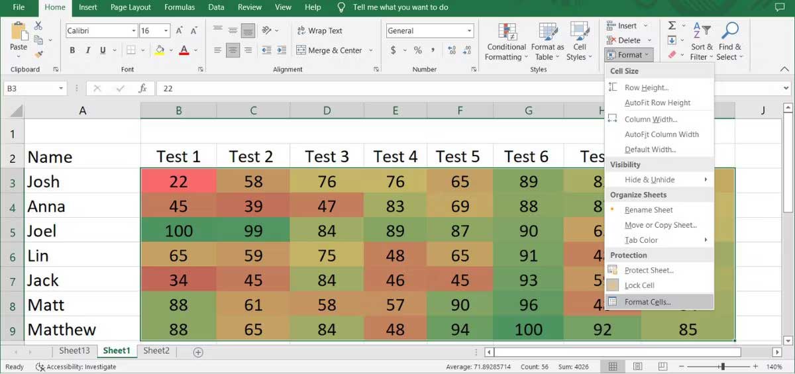Open the font size 16 dropdown
The height and width of the screenshot is (374, 795).
click(x=166, y=31)
